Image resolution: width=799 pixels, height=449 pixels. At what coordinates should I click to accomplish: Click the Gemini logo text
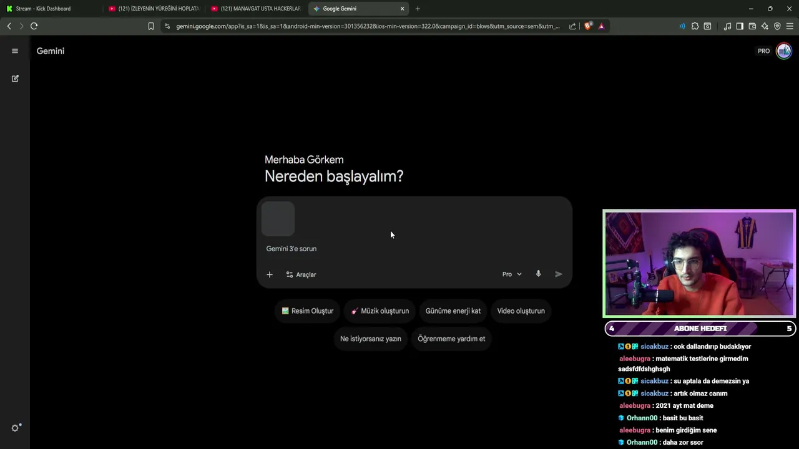(x=51, y=51)
